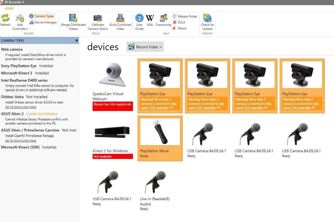Select the PlayStation Move device tile

click(160, 138)
